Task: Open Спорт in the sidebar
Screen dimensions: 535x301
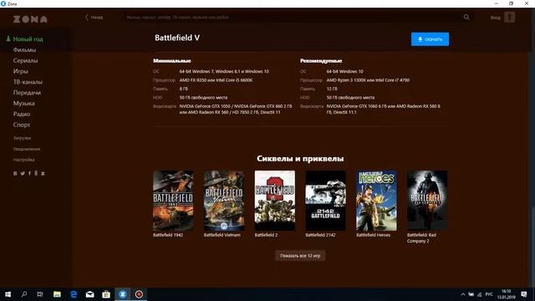Action: (x=22, y=125)
